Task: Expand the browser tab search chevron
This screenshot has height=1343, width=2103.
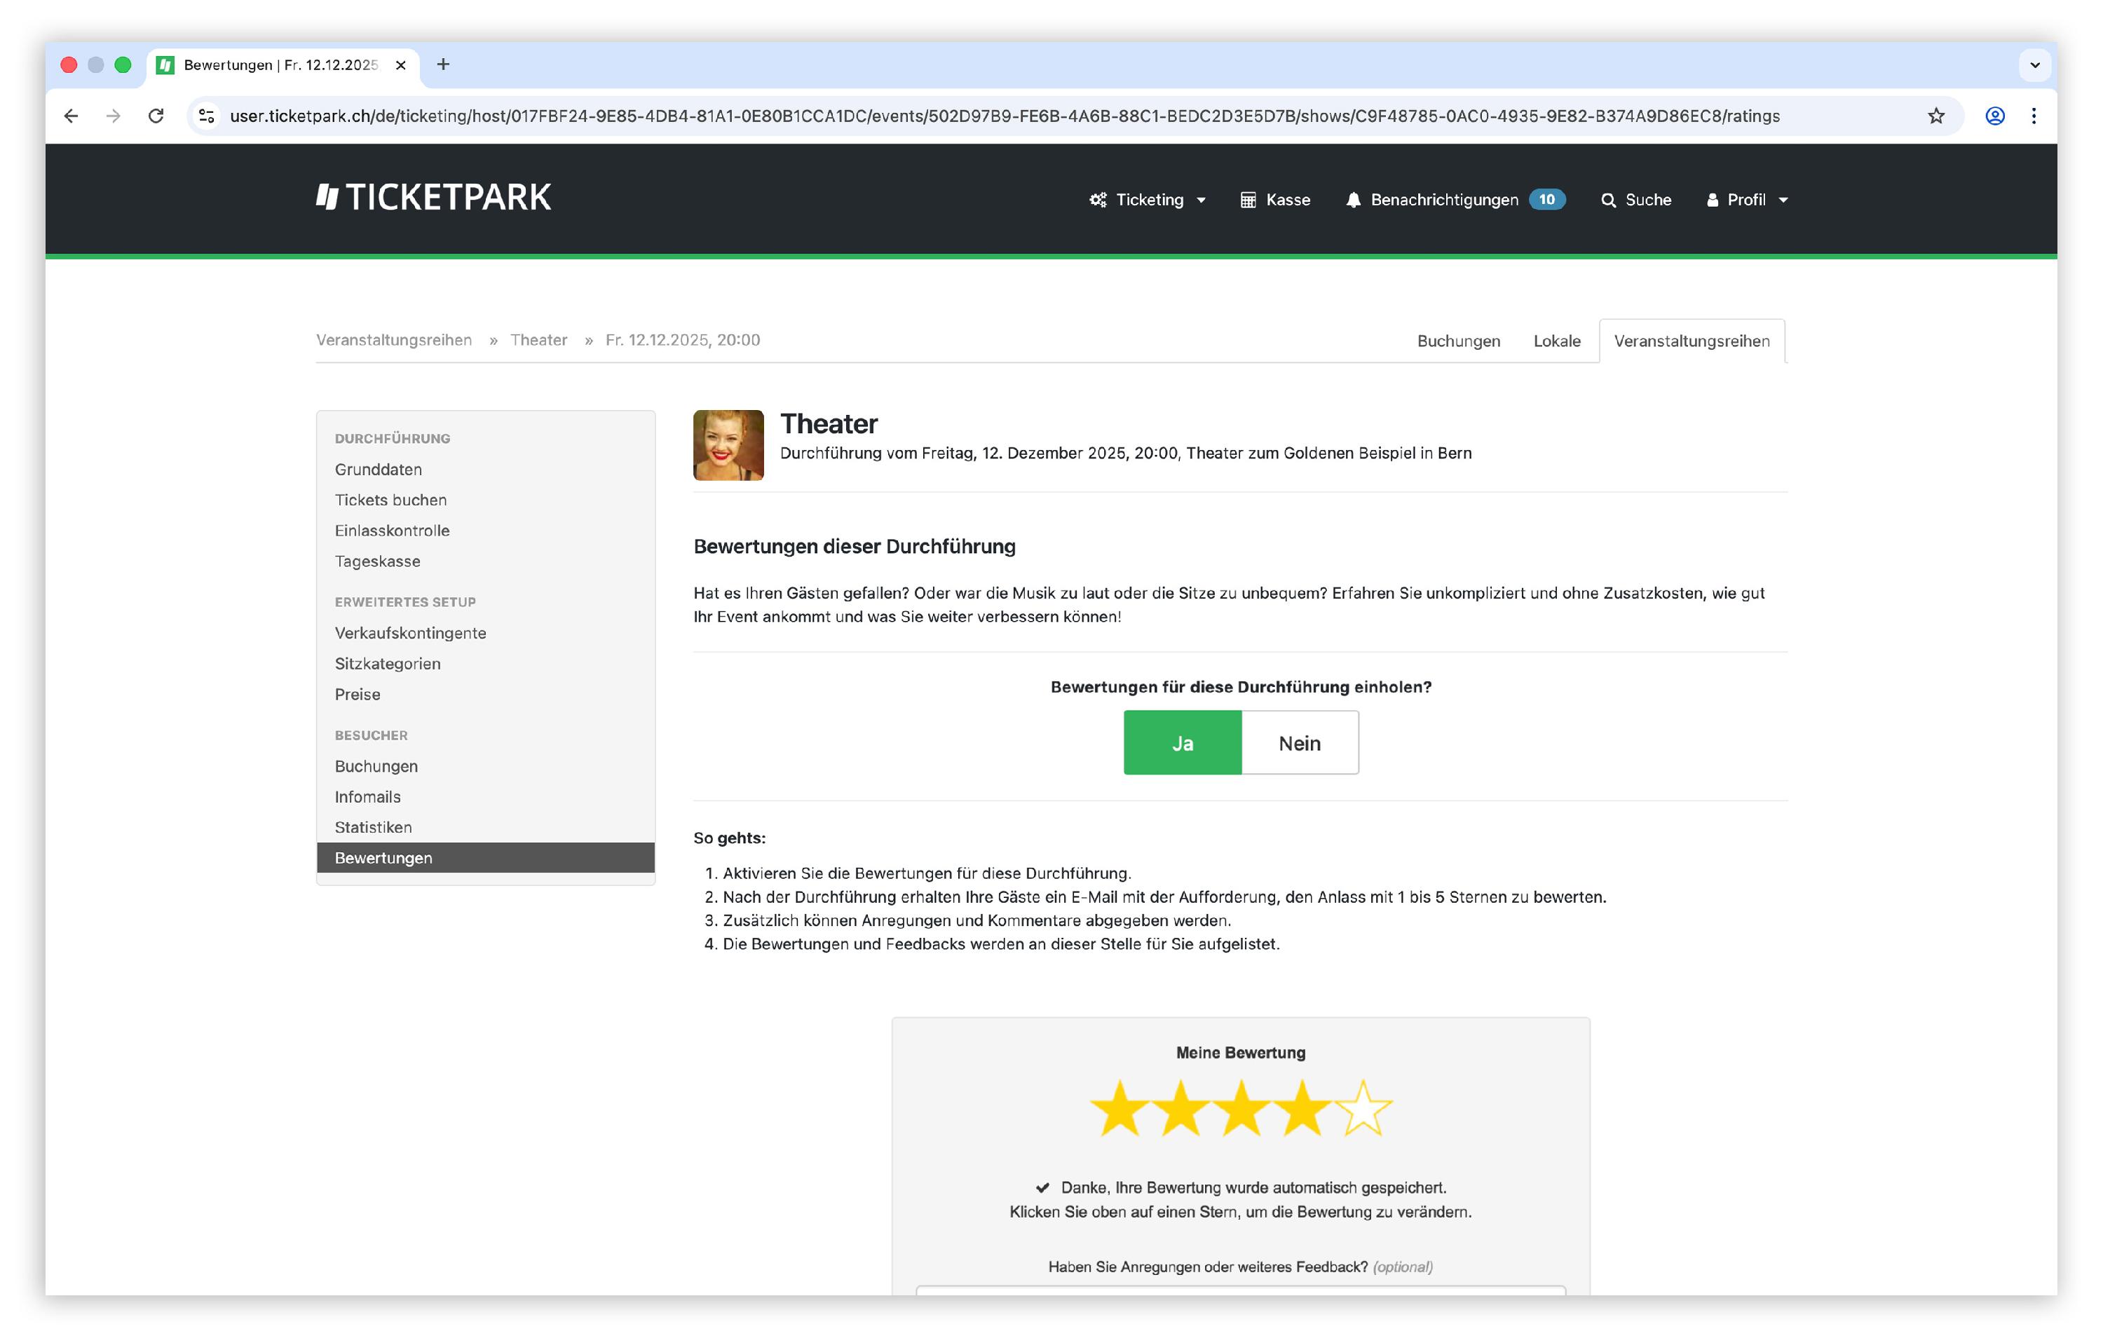Action: tap(2034, 65)
